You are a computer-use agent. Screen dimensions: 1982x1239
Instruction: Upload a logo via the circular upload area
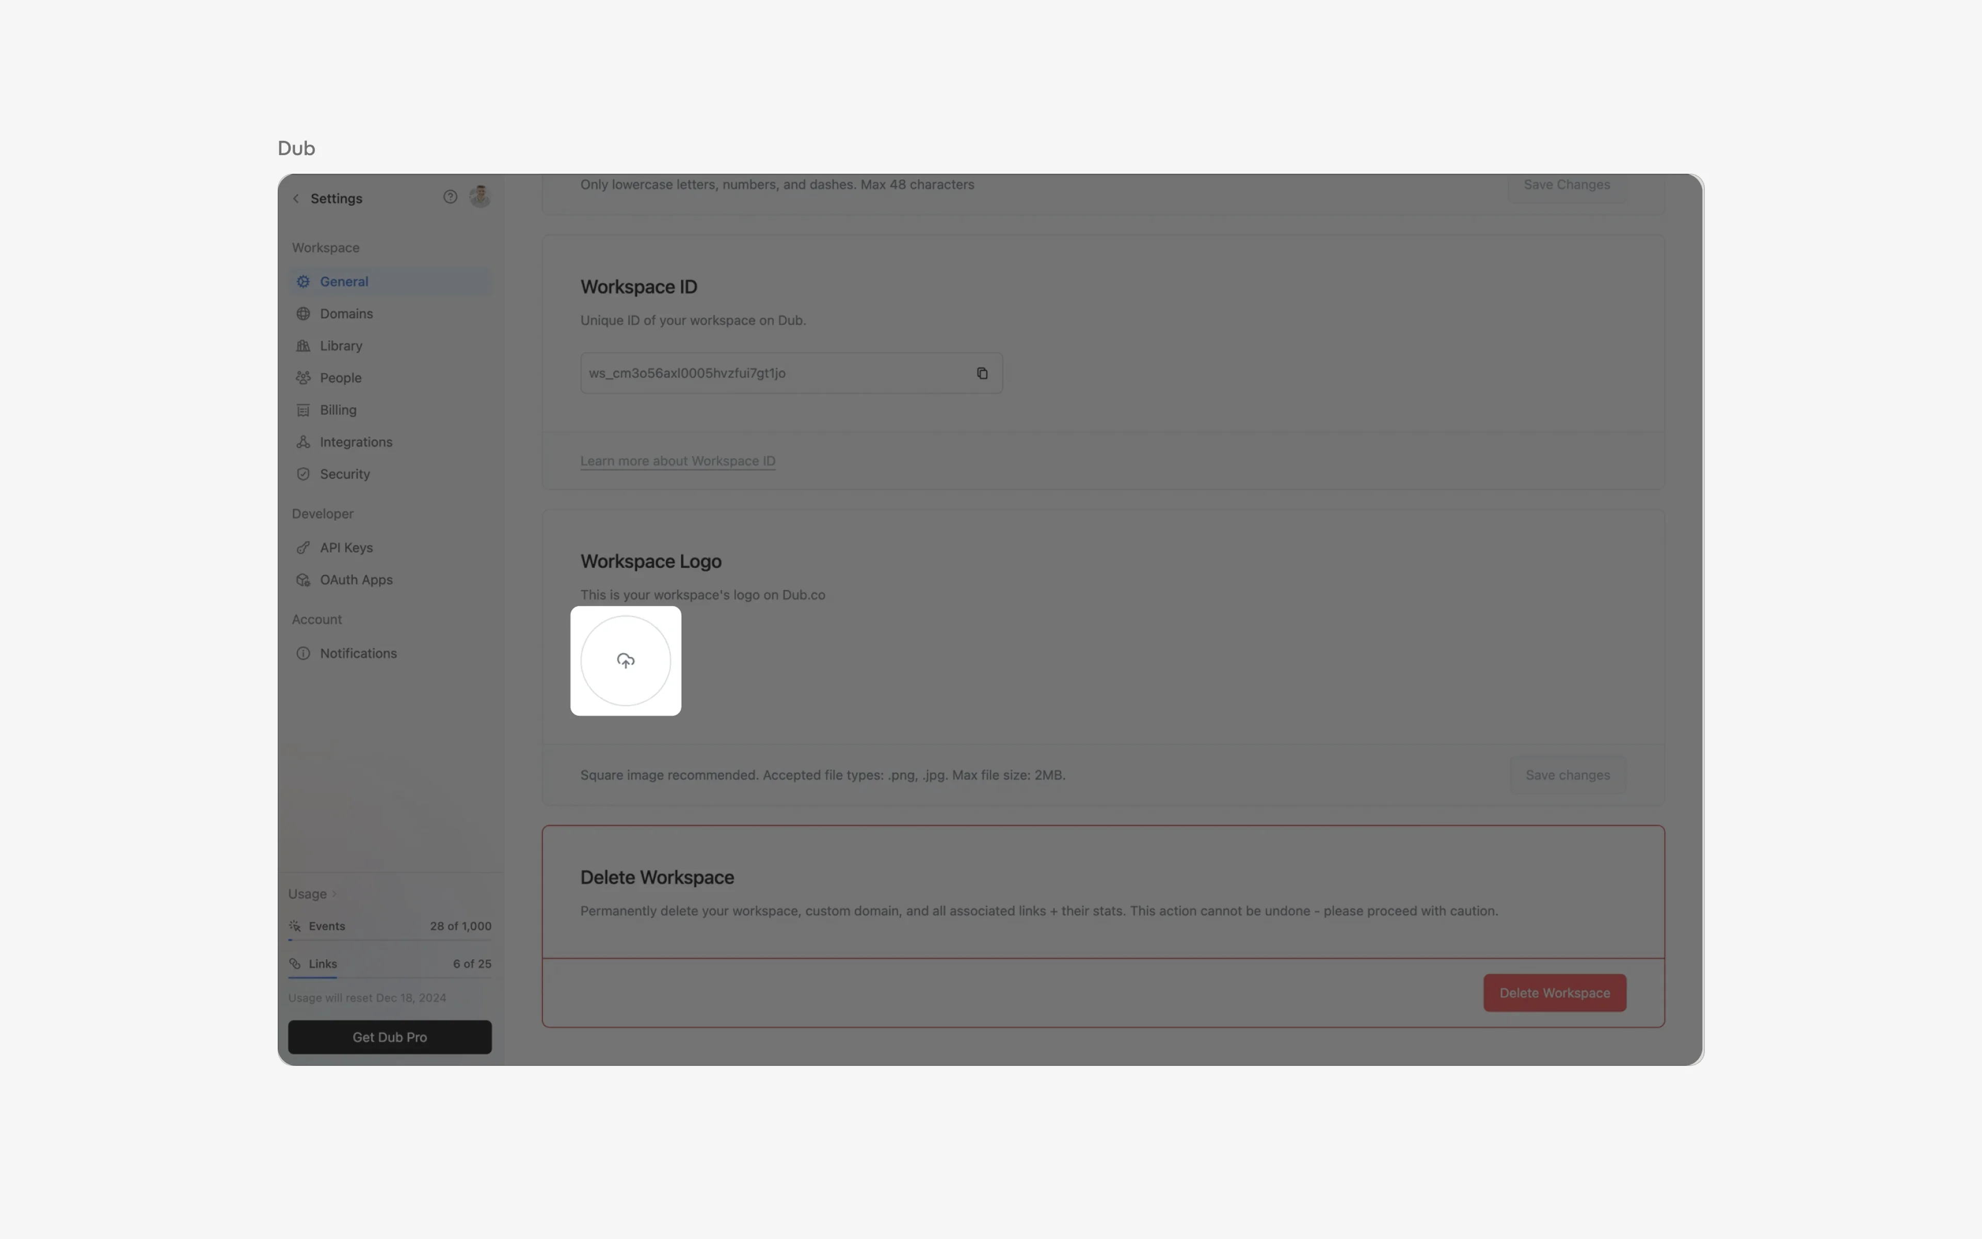625,661
